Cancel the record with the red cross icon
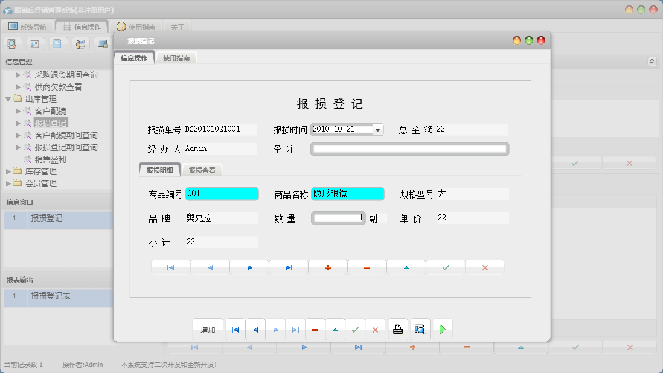This screenshot has height=373, width=663. tap(484, 266)
